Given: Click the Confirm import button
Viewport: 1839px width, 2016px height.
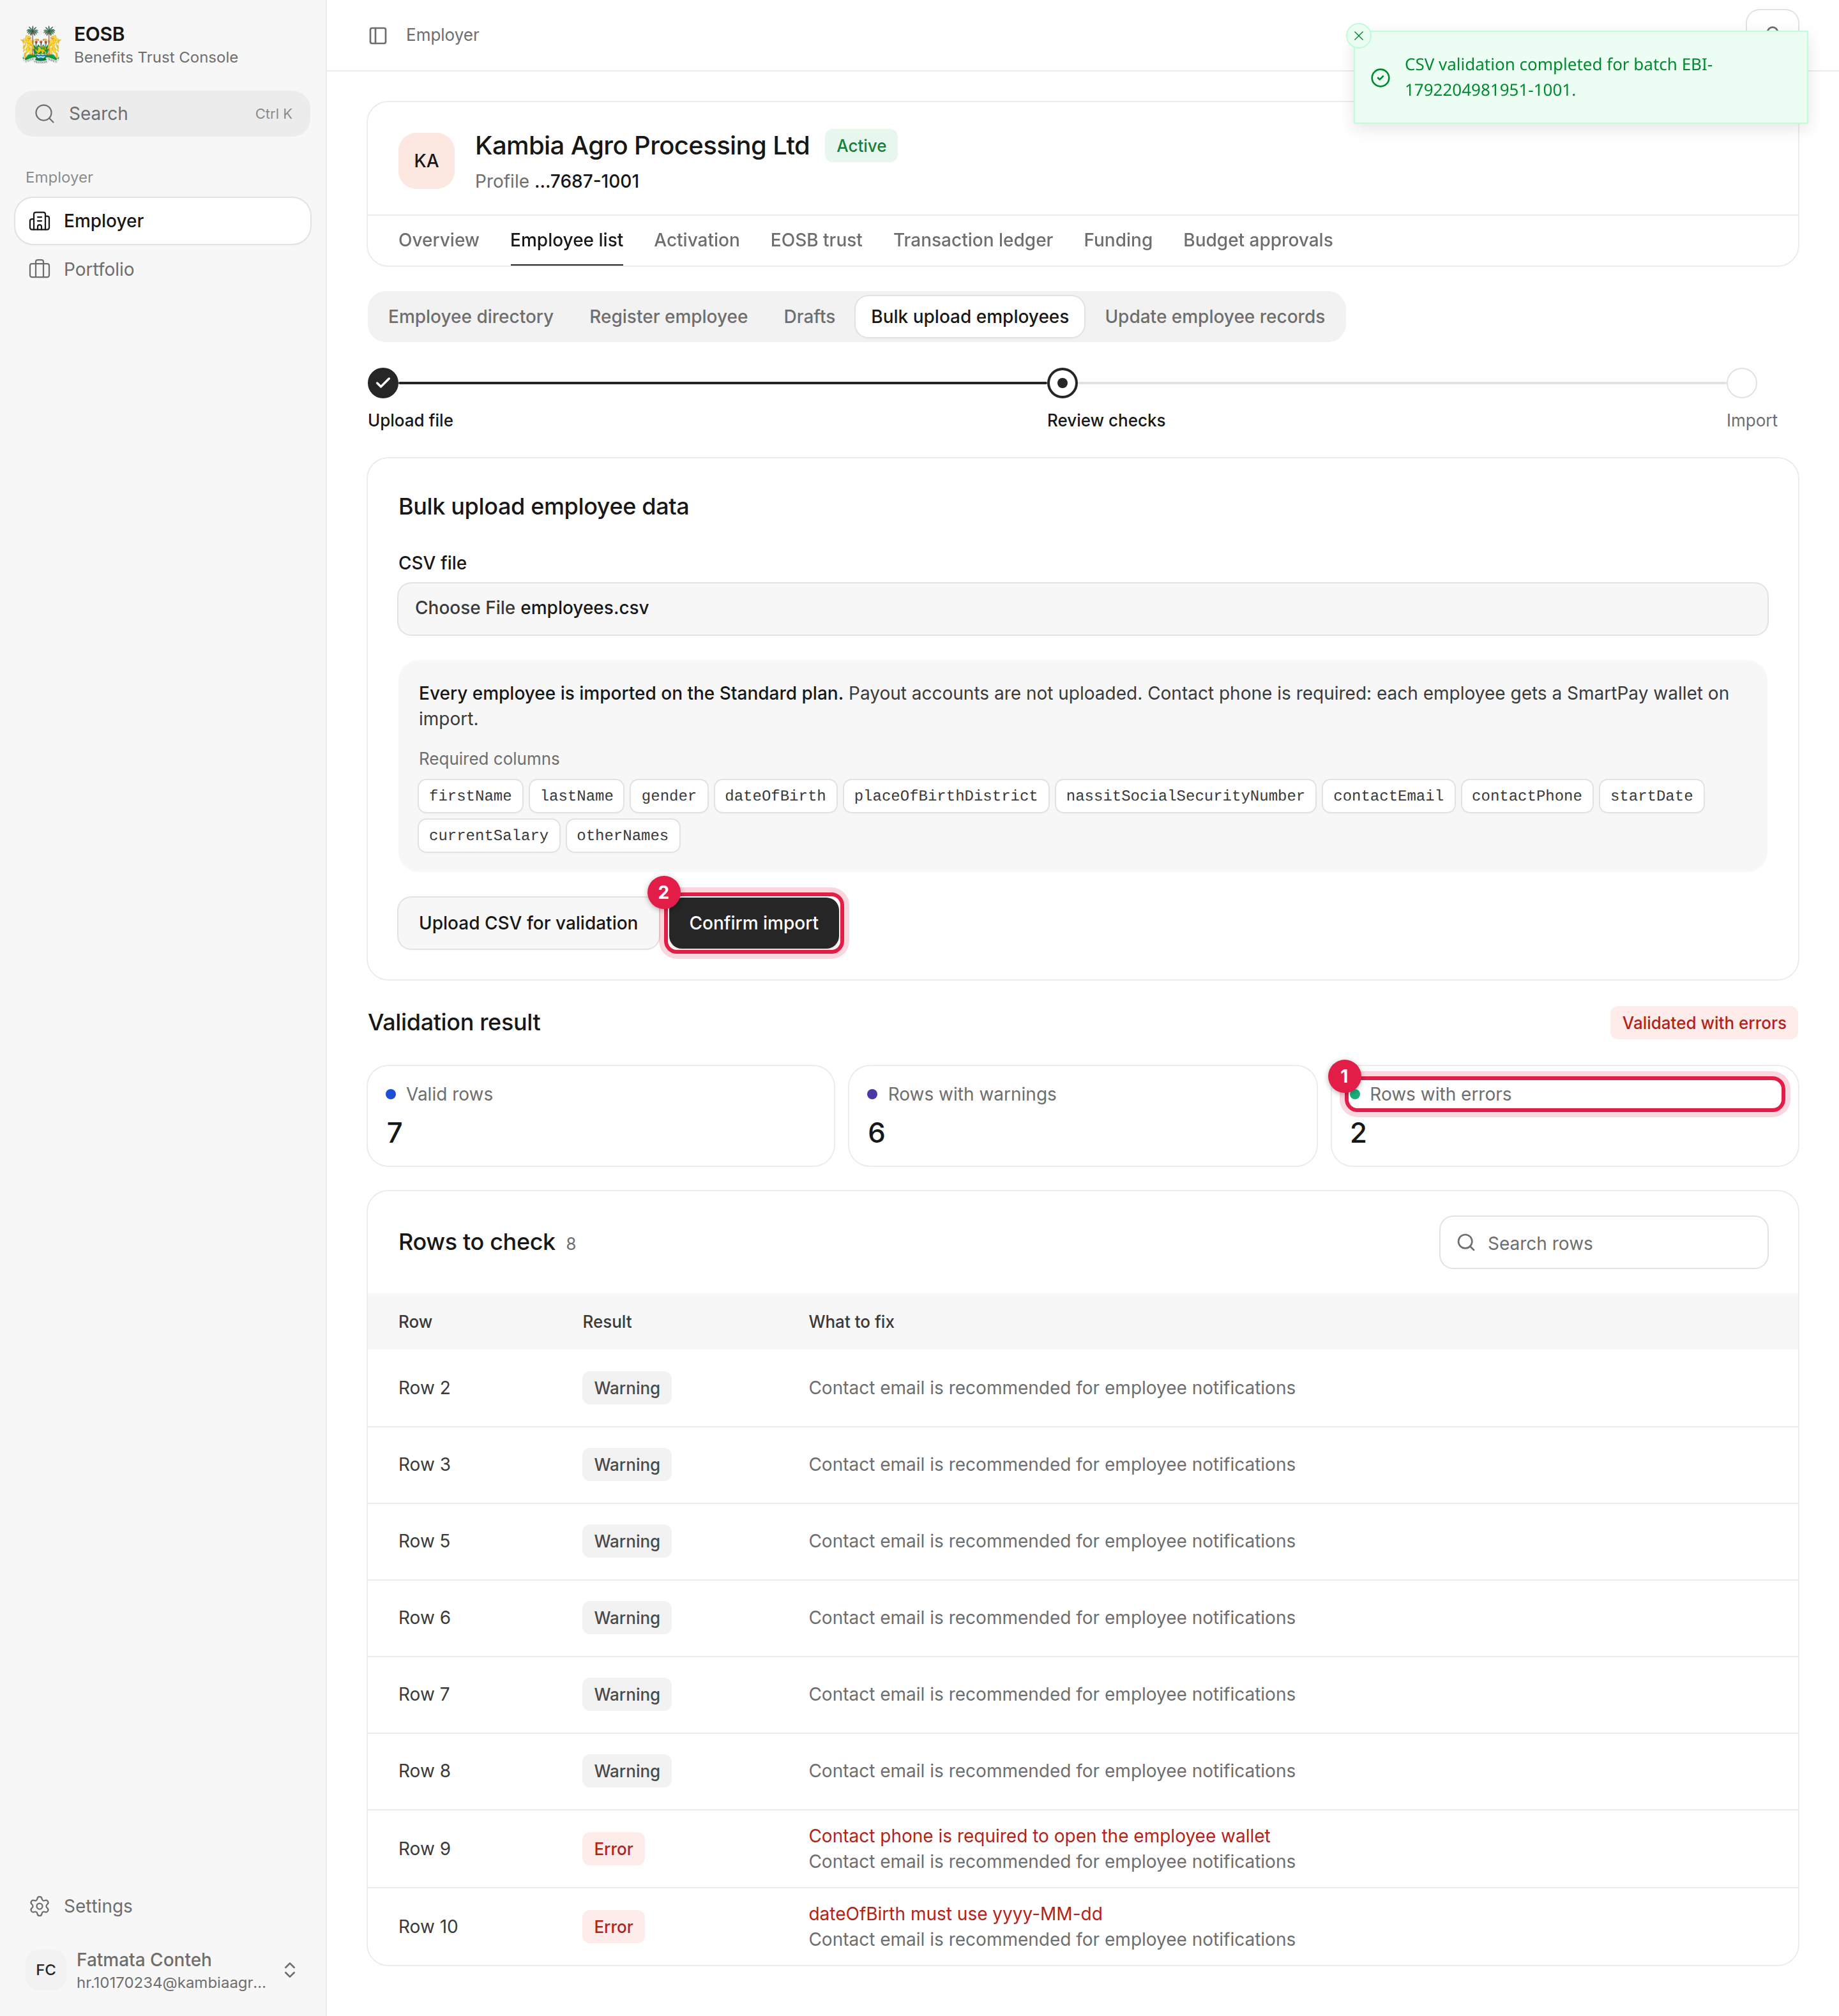Looking at the screenshot, I should pos(753,923).
